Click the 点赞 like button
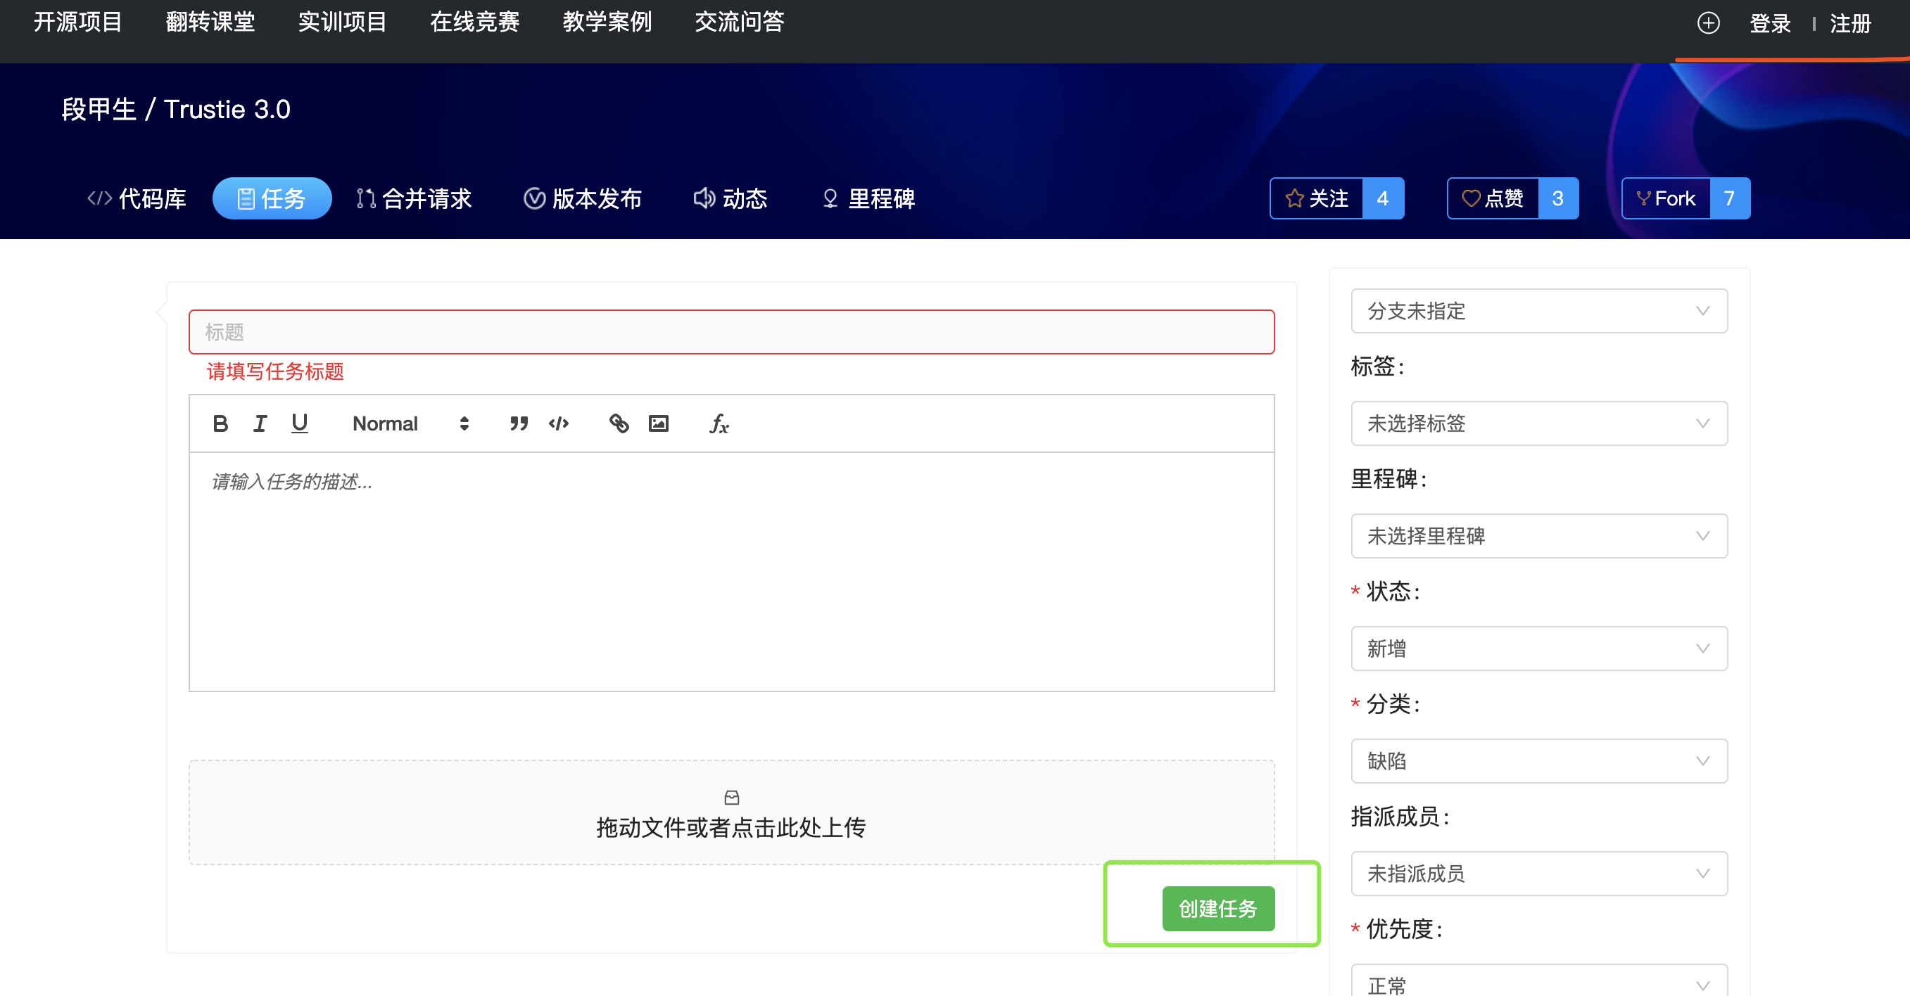The width and height of the screenshot is (1910, 996). point(1493,198)
